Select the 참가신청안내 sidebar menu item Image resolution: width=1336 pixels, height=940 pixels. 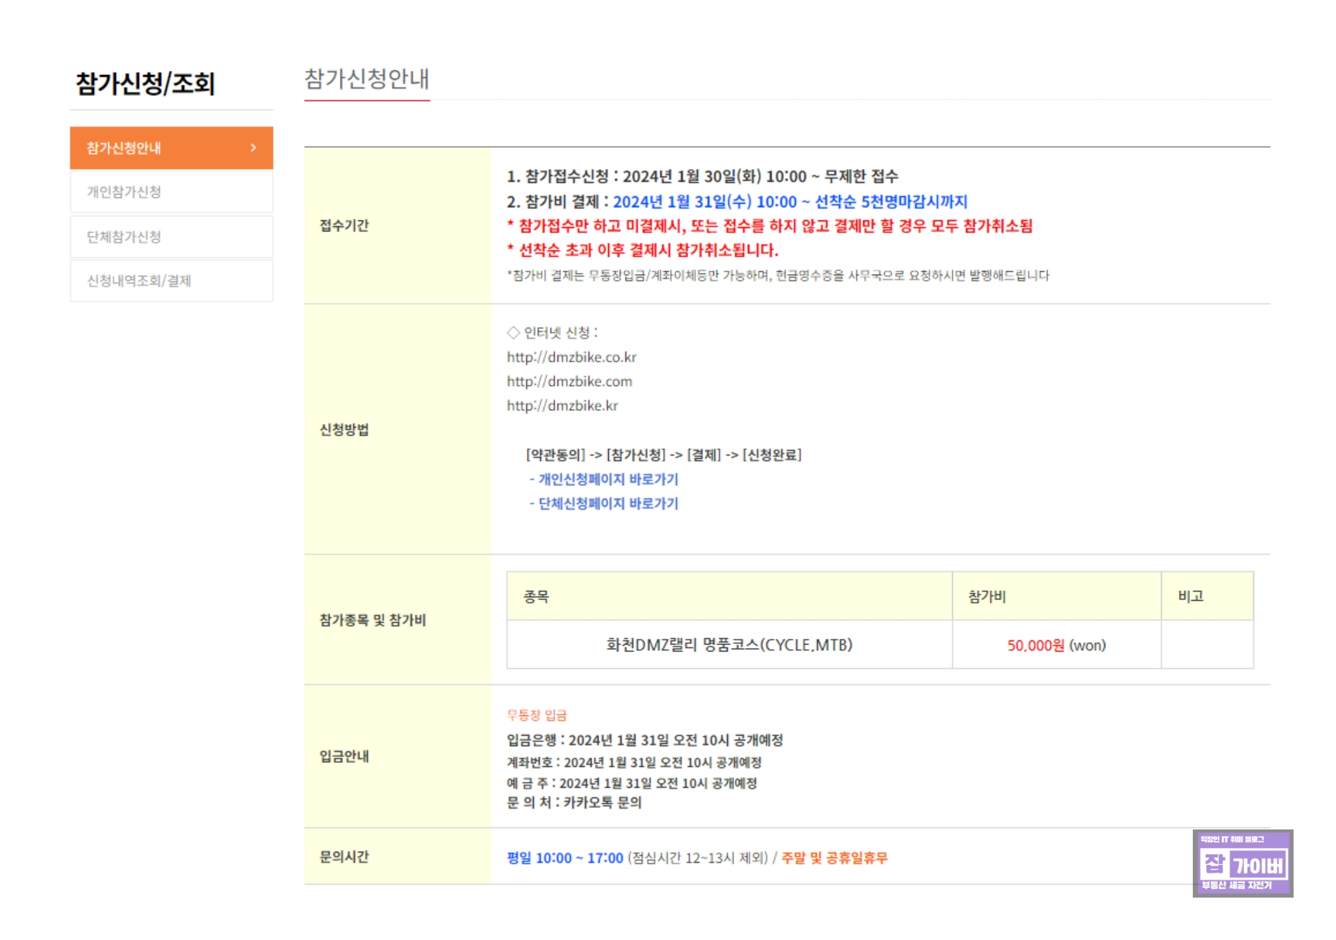pos(124,148)
